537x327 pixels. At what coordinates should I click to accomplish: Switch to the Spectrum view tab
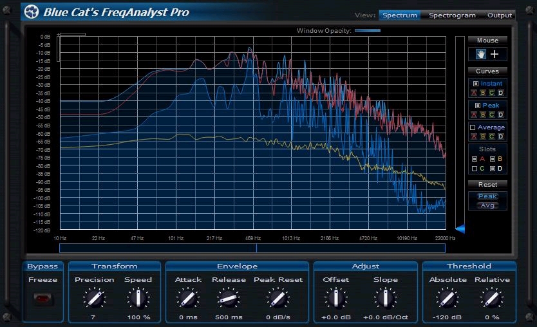click(400, 15)
